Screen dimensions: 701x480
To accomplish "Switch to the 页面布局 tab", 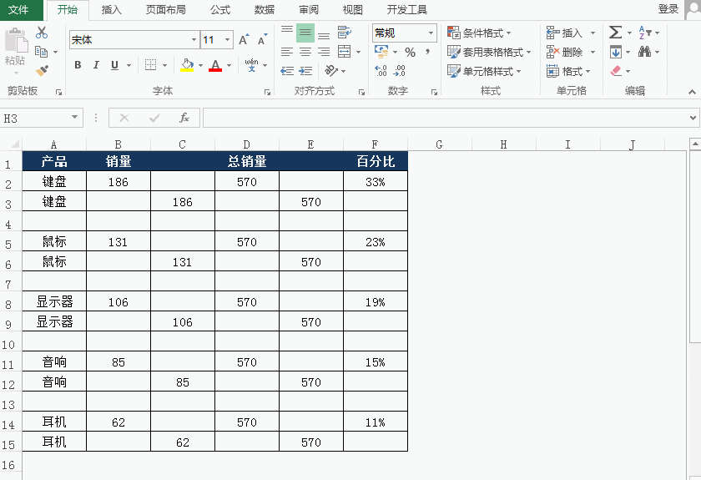I will tap(165, 9).
